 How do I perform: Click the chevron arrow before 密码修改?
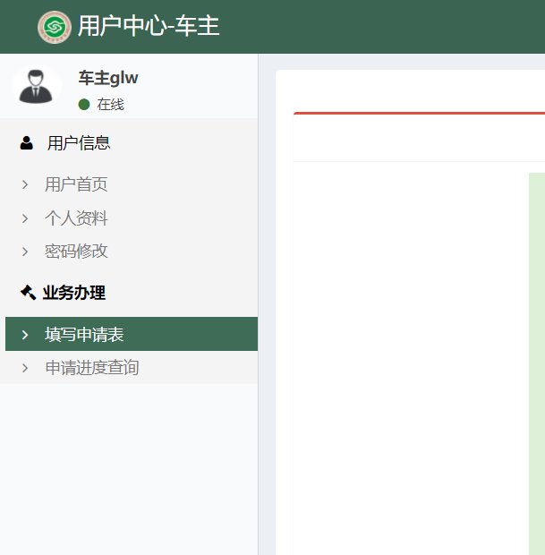point(25,252)
